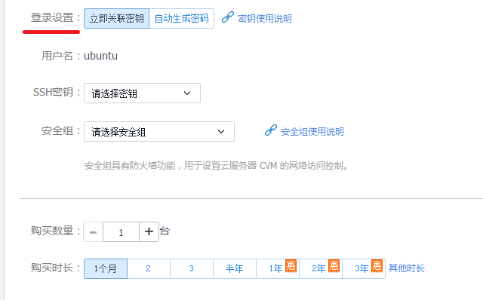Click the link icon beside 安全组使用说明

271,130
